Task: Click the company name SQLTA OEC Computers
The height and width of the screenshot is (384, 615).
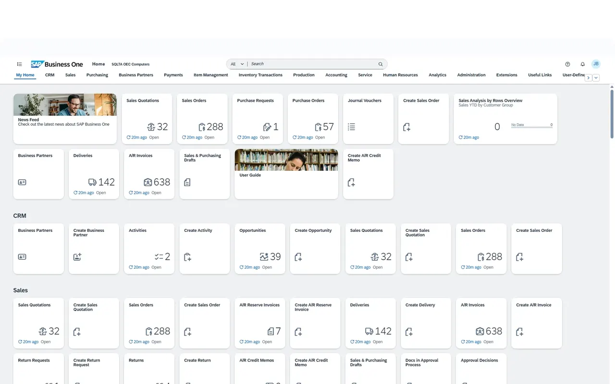Action: (x=131, y=64)
